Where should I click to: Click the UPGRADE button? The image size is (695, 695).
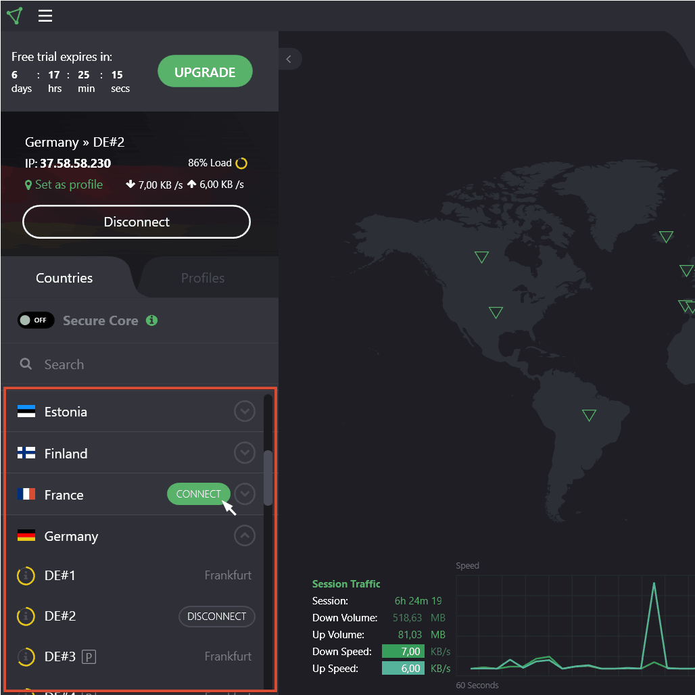(206, 72)
